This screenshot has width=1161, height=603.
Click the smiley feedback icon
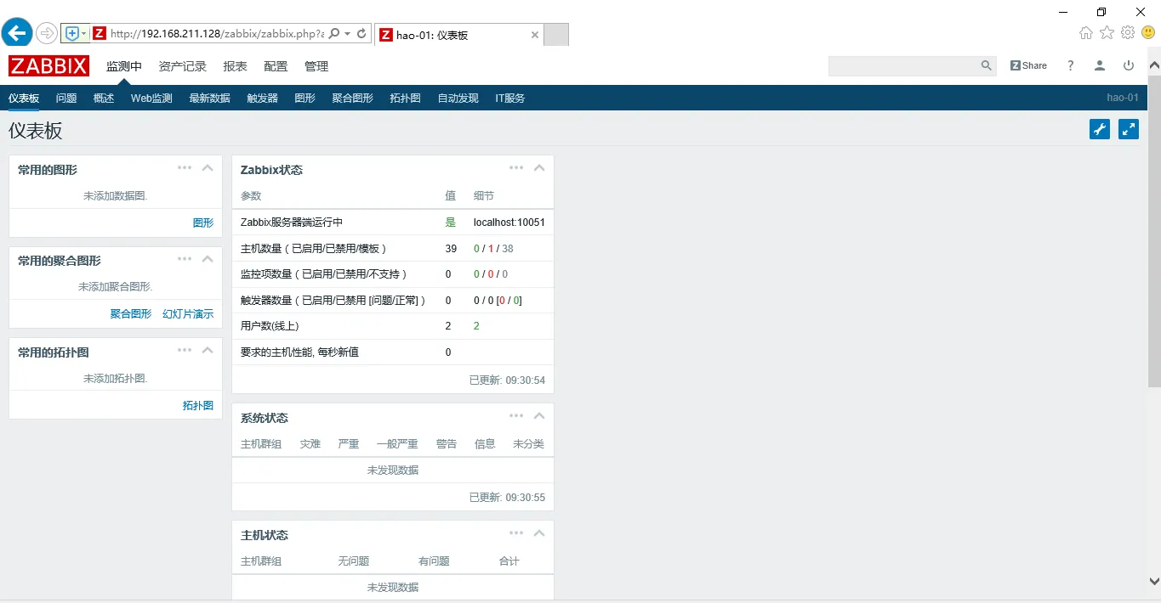pos(1148,32)
